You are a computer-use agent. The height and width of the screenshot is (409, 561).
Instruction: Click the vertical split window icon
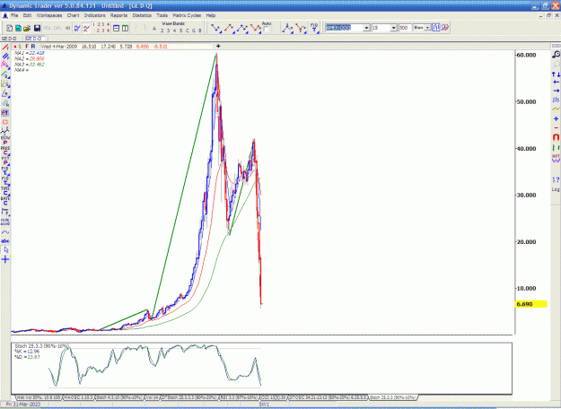(x=126, y=28)
